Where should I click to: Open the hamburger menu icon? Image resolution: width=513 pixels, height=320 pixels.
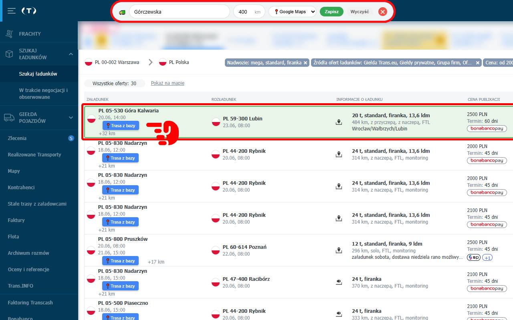12,11
